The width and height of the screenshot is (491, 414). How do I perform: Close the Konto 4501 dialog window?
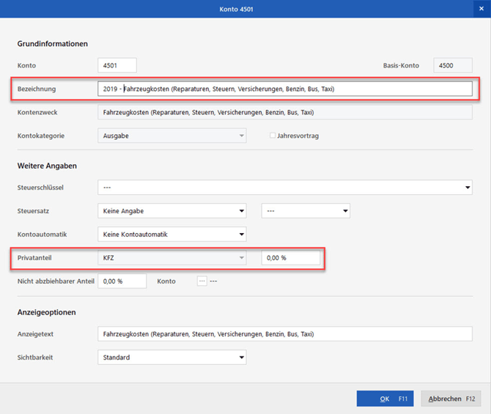(x=481, y=8)
